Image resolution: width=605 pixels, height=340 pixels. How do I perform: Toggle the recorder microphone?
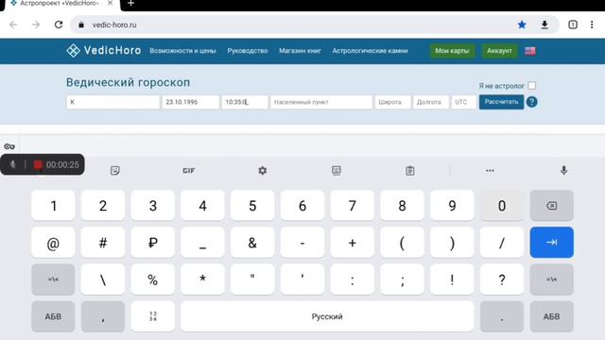click(x=12, y=164)
